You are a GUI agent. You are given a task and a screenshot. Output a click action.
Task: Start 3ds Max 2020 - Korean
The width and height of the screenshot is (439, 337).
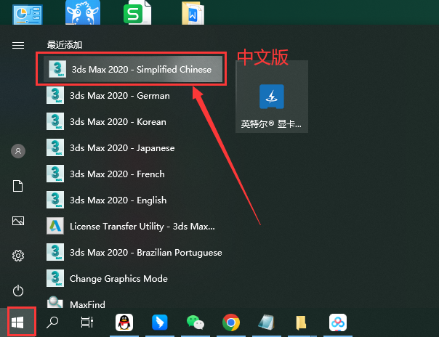pyautogui.click(x=118, y=122)
